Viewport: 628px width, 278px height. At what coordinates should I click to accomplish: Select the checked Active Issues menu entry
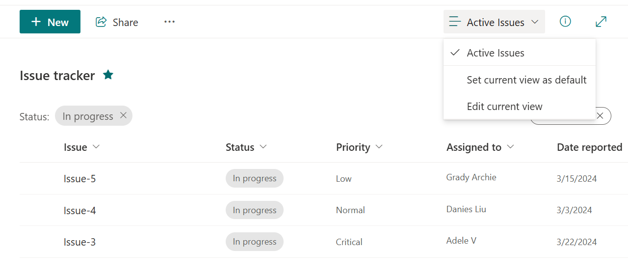click(520, 53)
